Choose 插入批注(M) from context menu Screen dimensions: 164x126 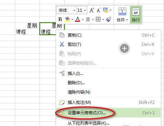109,102
